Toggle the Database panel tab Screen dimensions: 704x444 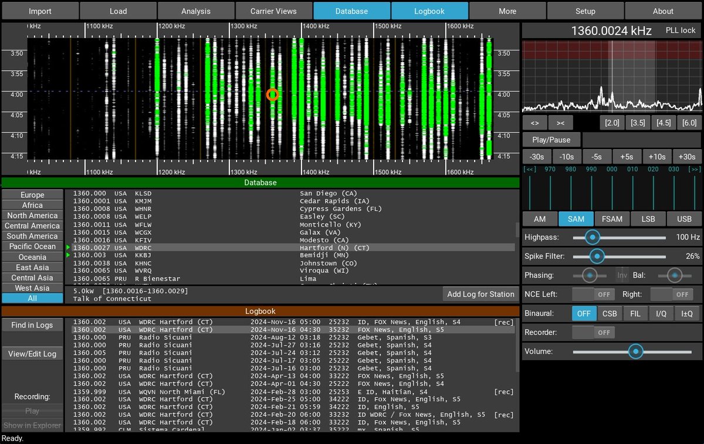pyautogui.click(x=351, y=11)
